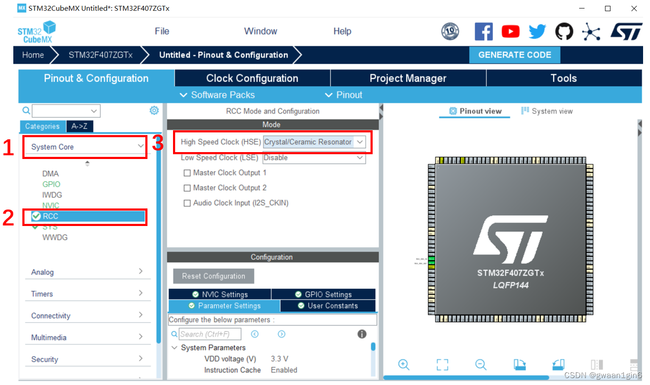Switch to Clock Configuration tab
650x385 pixels.
point(252,78)
